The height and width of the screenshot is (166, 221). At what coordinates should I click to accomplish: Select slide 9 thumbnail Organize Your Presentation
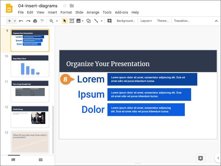click(30, 40)
